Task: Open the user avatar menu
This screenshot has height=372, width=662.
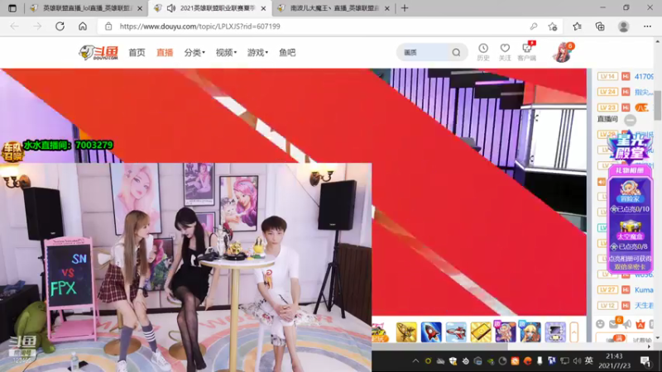Action: pos(564,52)
